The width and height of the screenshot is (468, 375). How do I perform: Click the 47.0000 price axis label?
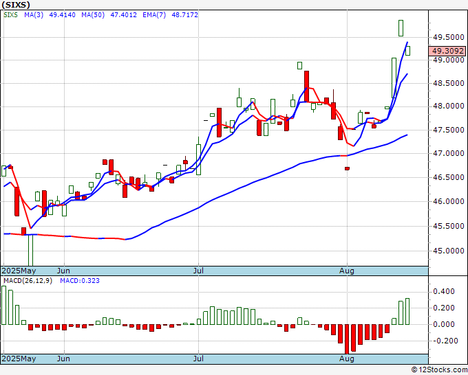[x=449, y=153]
